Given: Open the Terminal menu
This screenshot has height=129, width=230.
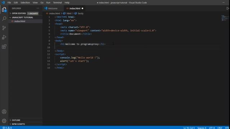Looking at the screenshot, I should [x=57, y=3].
